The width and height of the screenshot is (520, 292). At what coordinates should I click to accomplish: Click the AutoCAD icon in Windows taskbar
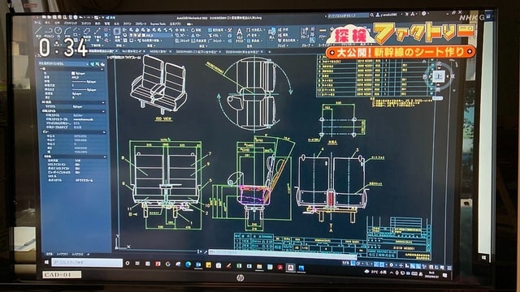291,267
